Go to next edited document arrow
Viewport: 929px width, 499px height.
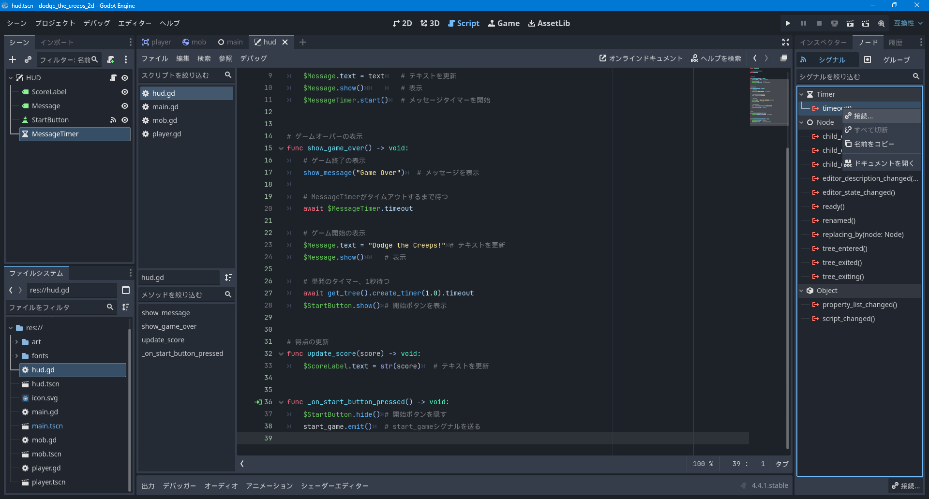(766, 59)
